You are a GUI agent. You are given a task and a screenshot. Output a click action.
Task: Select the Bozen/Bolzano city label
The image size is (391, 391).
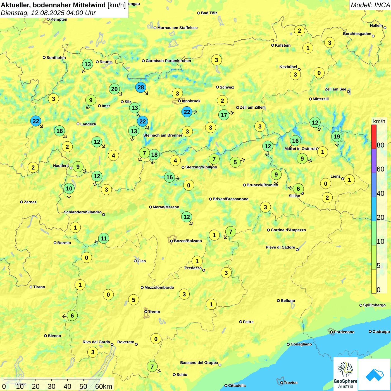(x=188, y=241)
